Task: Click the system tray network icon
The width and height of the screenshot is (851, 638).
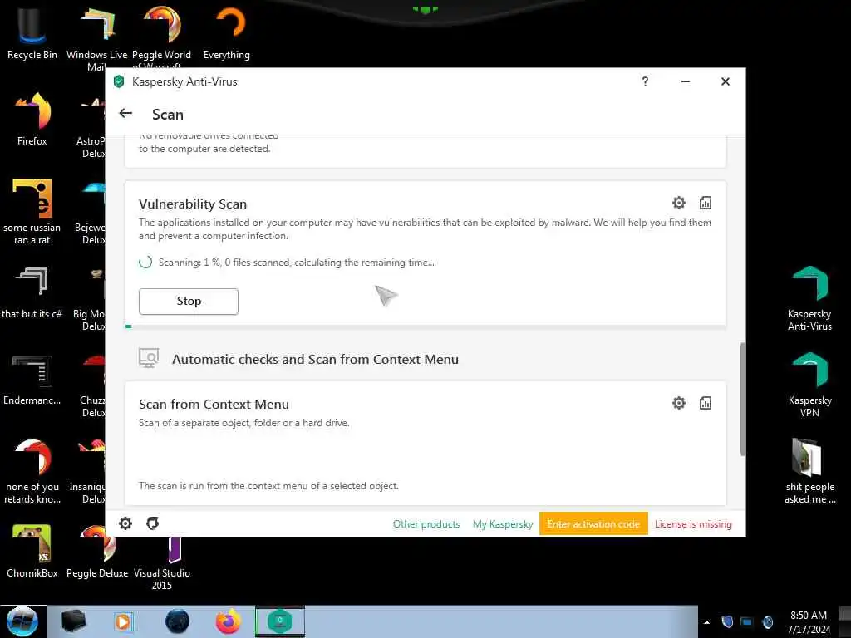Action: pyautogui.click(x=747, y=621)
